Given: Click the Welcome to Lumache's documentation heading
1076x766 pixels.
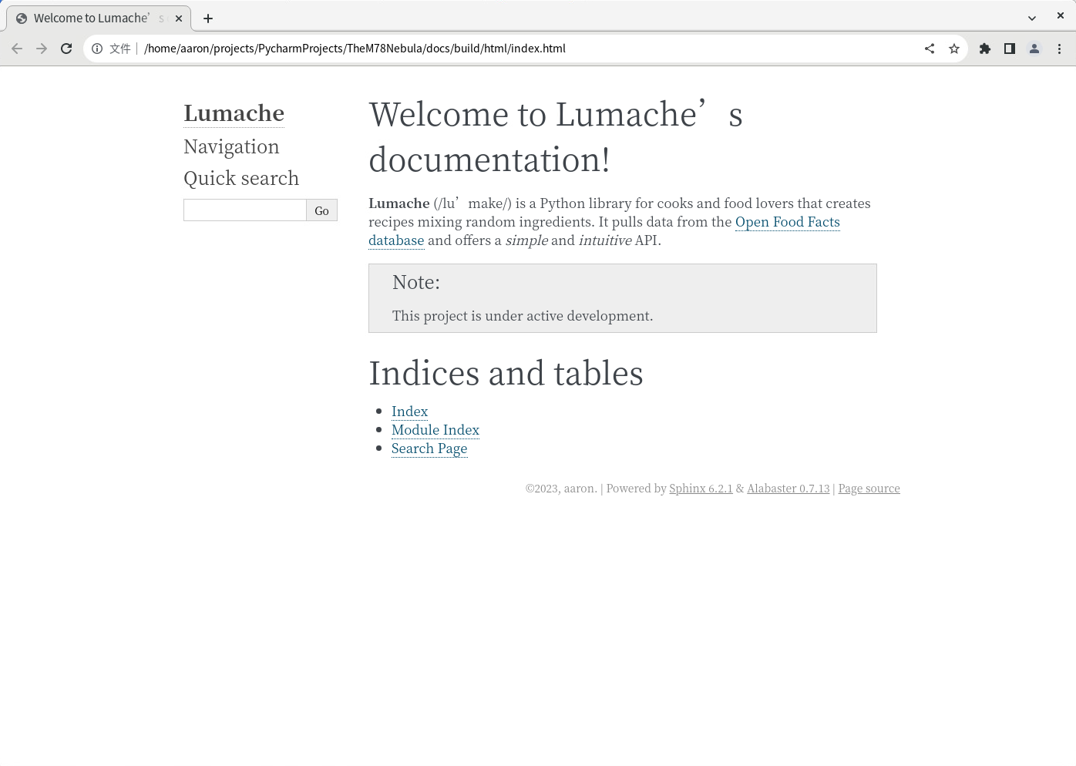Looking at the screenshot, I should click(556, 137).
